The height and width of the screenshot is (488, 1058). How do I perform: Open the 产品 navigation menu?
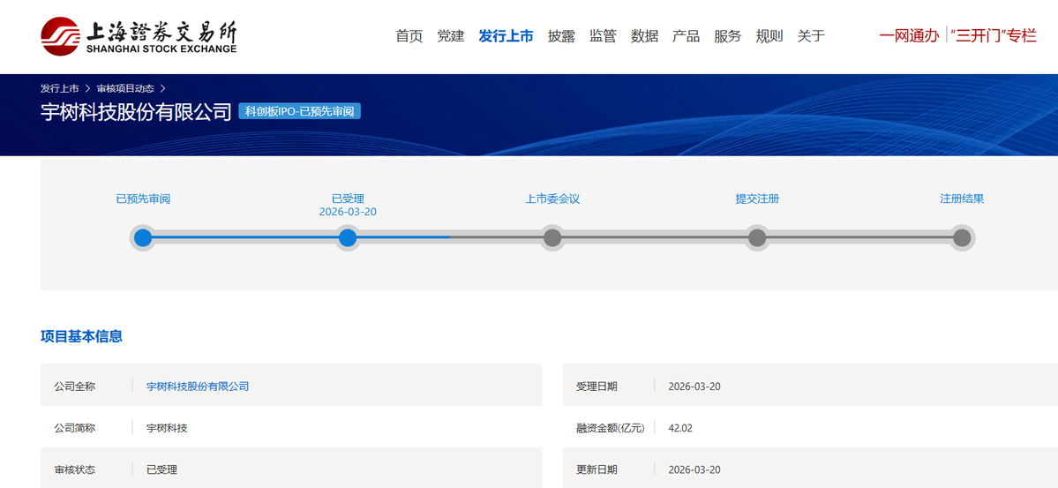tap(686, 36)
